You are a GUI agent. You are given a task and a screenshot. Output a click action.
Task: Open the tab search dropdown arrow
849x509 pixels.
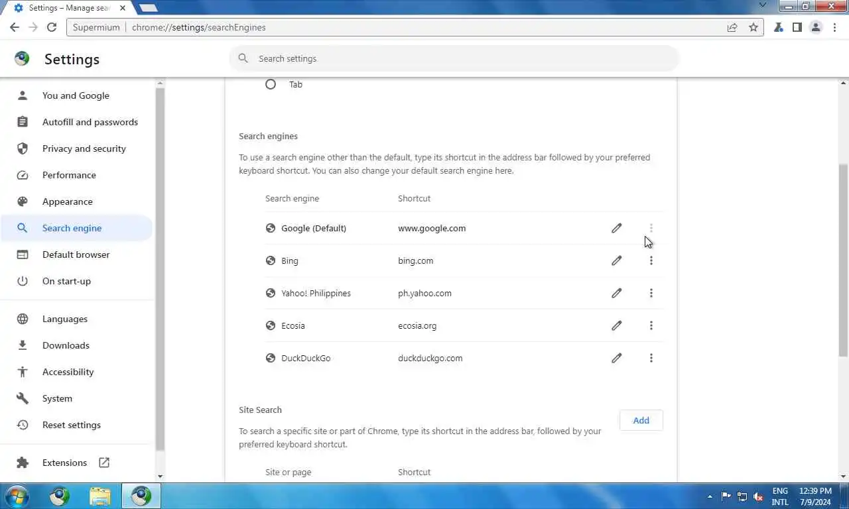pos(763,5)
